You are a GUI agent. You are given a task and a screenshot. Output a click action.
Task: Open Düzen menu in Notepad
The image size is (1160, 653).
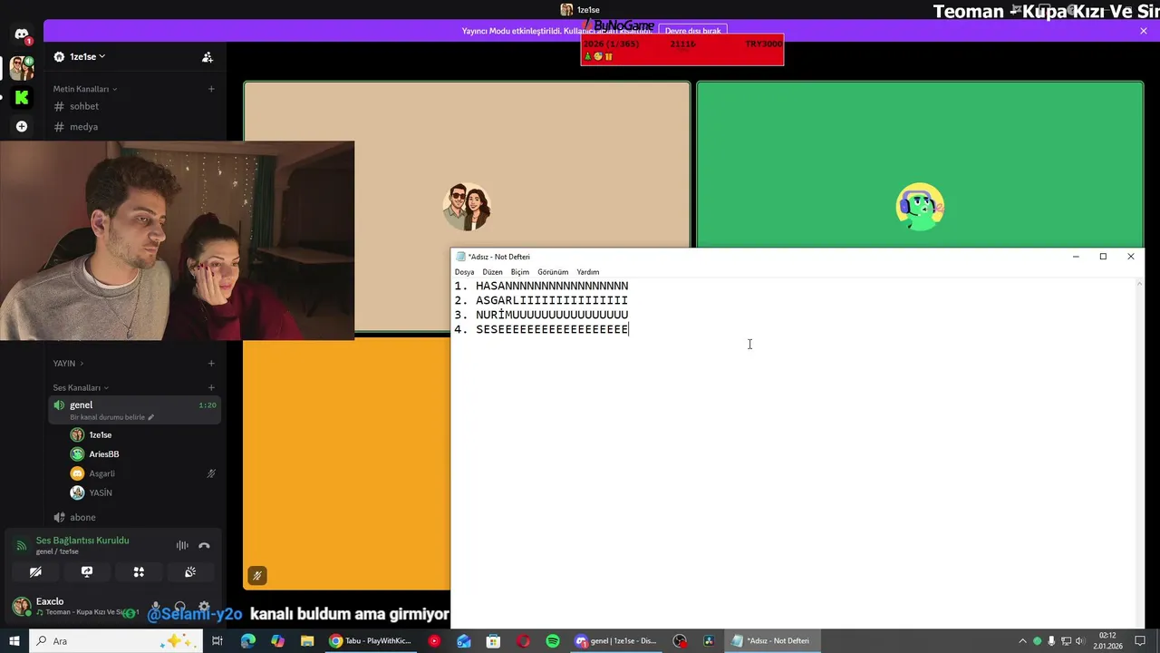pos(492,272)
